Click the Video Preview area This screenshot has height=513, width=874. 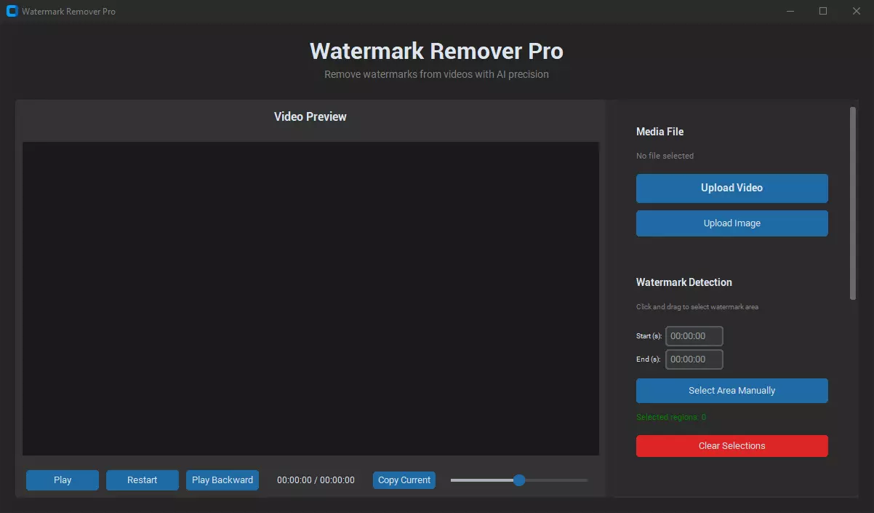coord(310,298)
